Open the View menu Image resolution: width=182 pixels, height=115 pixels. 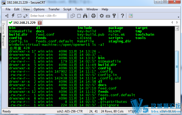26,9
